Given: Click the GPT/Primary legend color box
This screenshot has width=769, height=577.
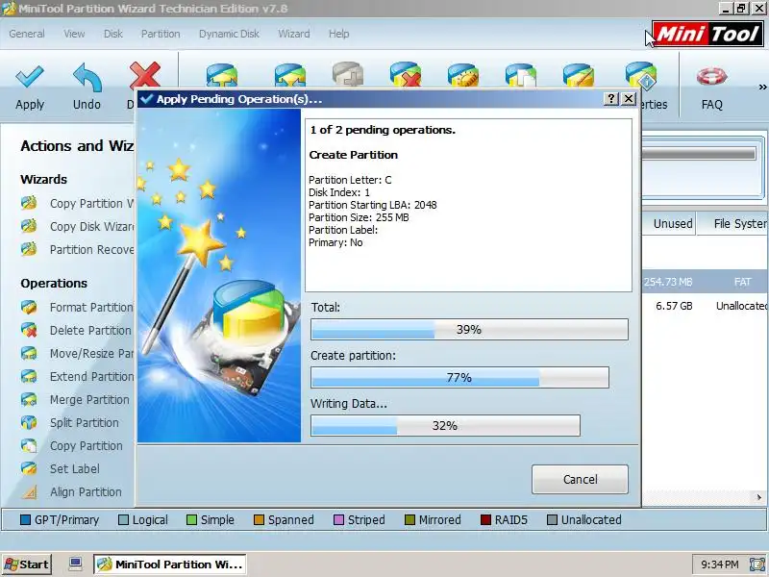Looking at the screenshot, I should click(x=26, y=519).
